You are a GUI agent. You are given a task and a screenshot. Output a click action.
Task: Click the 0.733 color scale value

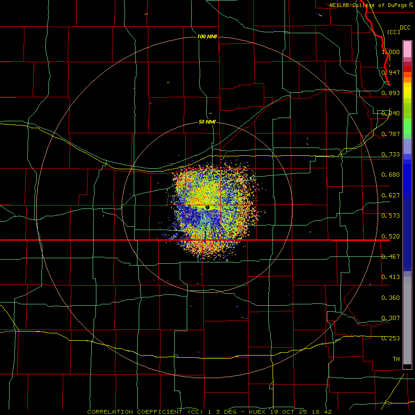pos(391,154)
